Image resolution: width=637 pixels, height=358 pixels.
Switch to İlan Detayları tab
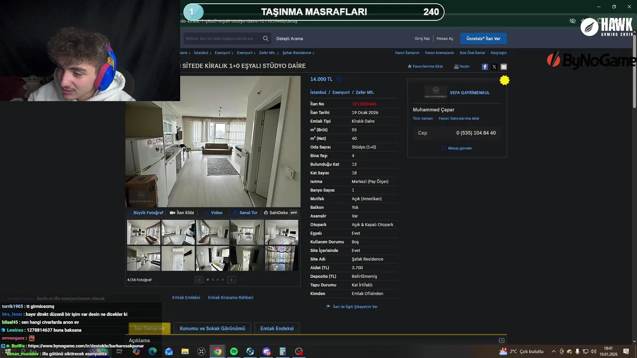(149, 328)
